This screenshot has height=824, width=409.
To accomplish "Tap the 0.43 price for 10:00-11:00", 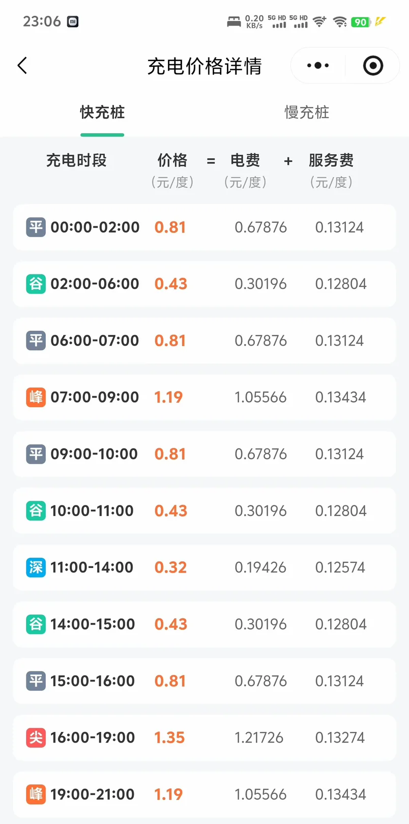I will 171,510.
